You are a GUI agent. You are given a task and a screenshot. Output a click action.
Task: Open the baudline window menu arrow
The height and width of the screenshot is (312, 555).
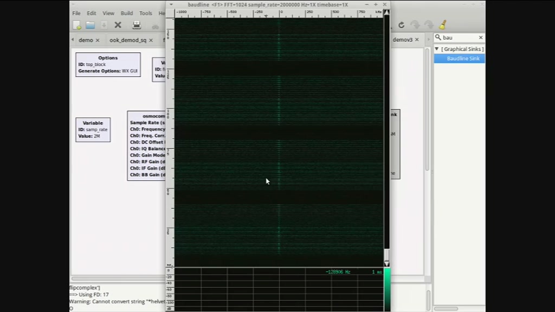click(x=171, y=4)
